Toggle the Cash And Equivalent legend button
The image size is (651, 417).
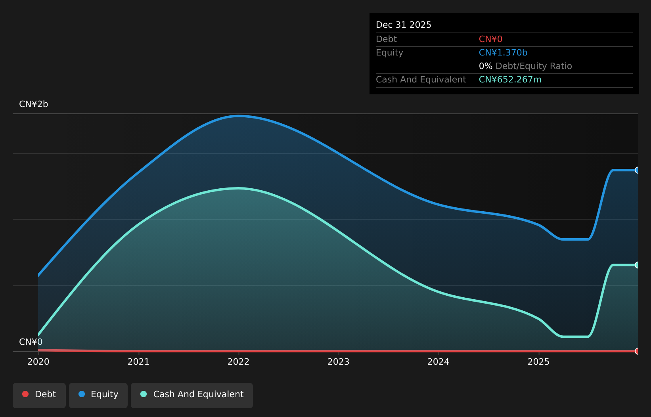click(x=192, y=395)
